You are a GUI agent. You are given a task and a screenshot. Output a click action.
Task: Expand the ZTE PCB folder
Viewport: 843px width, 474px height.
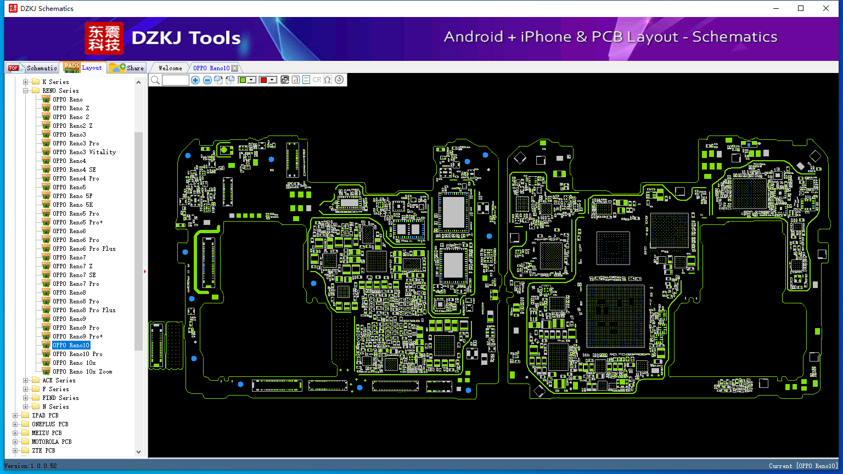point(15,450)
